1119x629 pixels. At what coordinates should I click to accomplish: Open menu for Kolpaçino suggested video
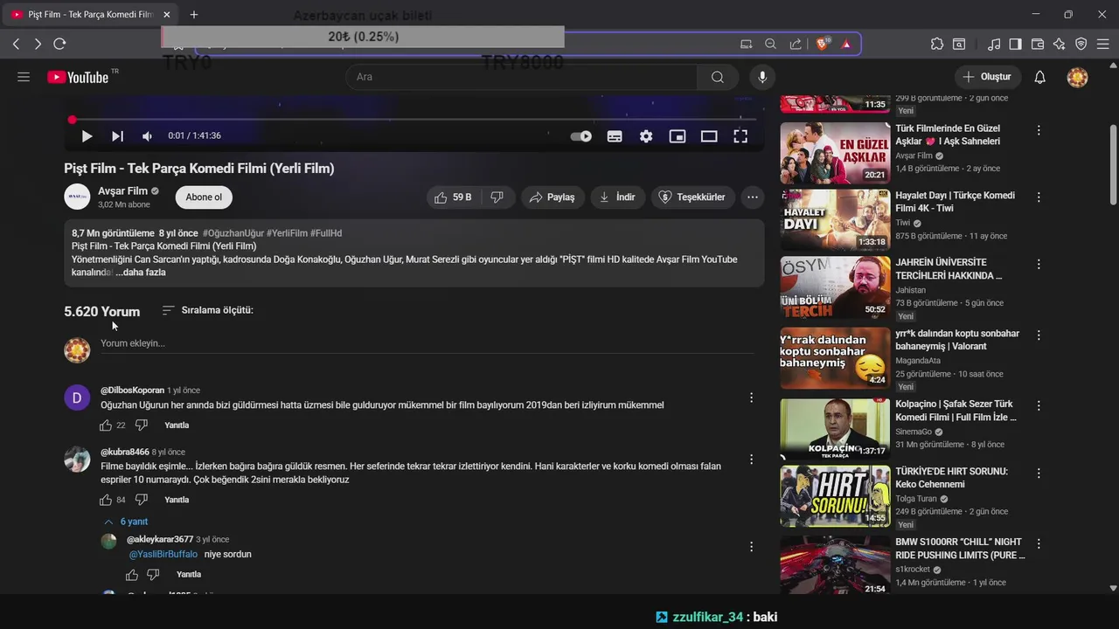[1039, 406]
